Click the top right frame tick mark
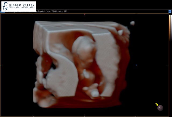This screenshot has height=117, width=172. [136, 14]
